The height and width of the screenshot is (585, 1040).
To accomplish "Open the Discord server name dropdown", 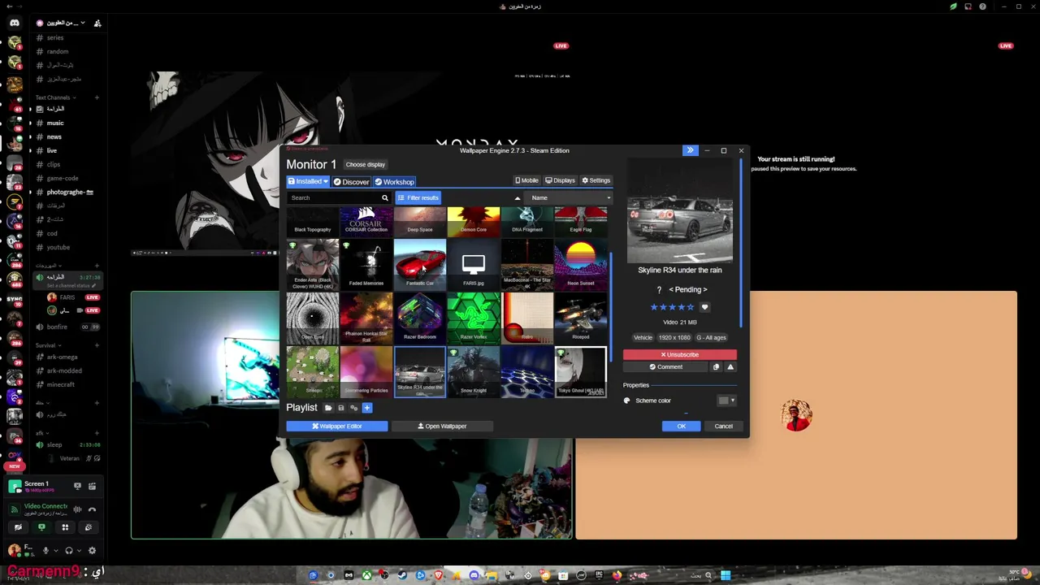I will click(67, 23).
